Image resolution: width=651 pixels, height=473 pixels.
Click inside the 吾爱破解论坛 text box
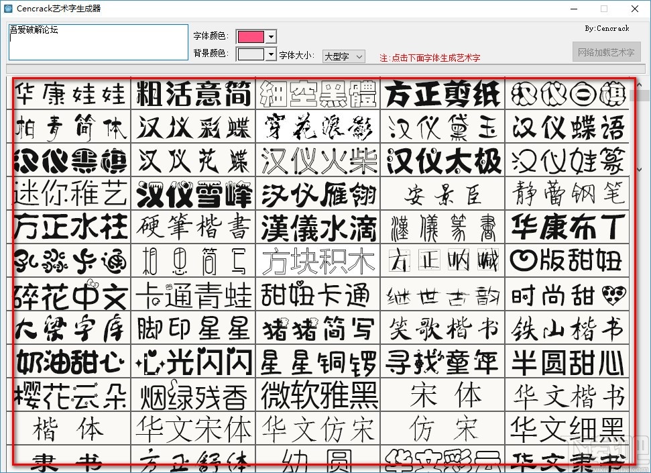(97, 42)
